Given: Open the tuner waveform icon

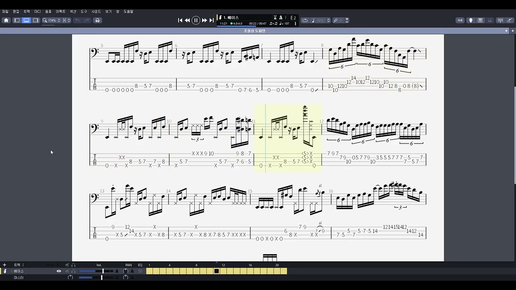Looking at the screenshot, I should (x=500, y=20).
